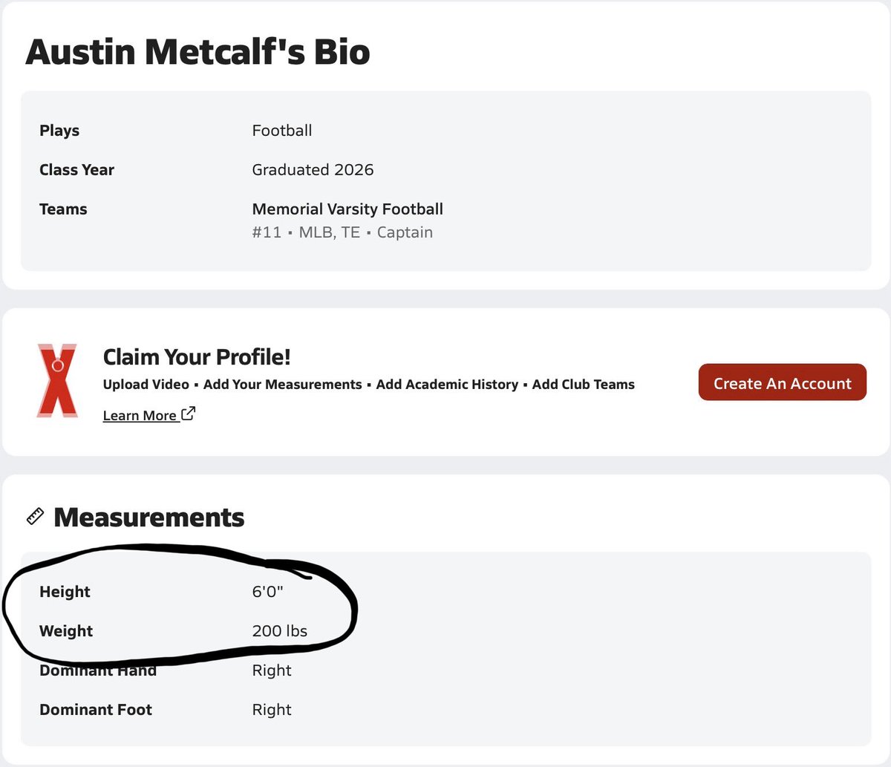Image resolution: width=891 pixels, height=767 pixels.
Task: Click the Dominant Foot label
Action: click(96, 710)
